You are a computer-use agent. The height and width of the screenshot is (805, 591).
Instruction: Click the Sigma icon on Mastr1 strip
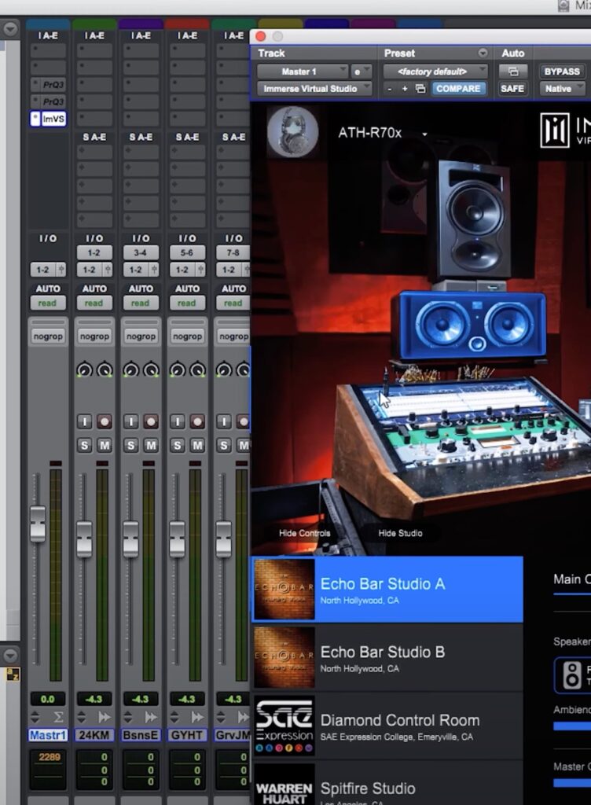pos(59,717)
